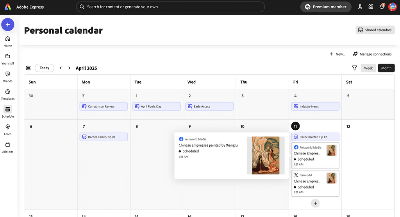Click day number 8 on Tuesday
The image size is (400, 217).
pyautogui.click(x=137, y=126)
